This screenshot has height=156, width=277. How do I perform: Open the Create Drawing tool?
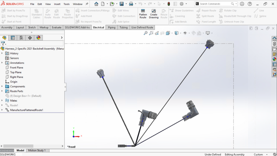(x=154, y=13)
